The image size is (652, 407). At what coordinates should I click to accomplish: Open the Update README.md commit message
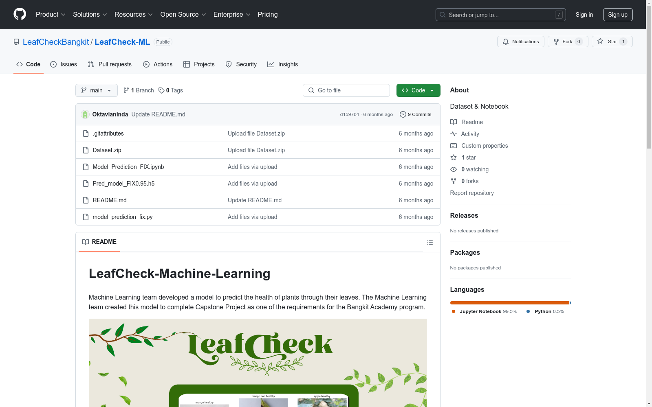point(159,114)
